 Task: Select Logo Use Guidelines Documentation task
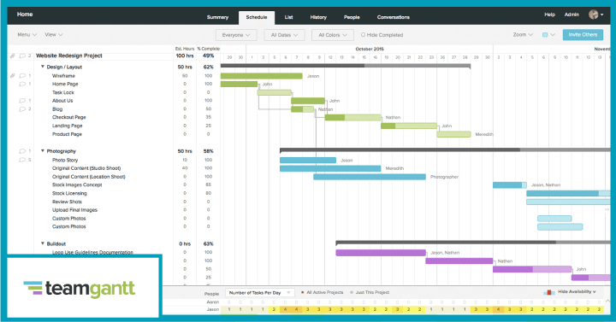(x=92, y=252)
